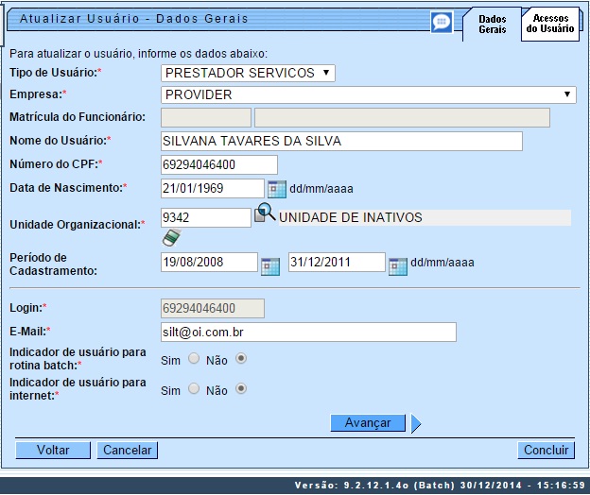Image resolution: width=590 pixels, height=495 pixels.
Task: Select Não for internet user indicator
Action: (x=240, y=389)
